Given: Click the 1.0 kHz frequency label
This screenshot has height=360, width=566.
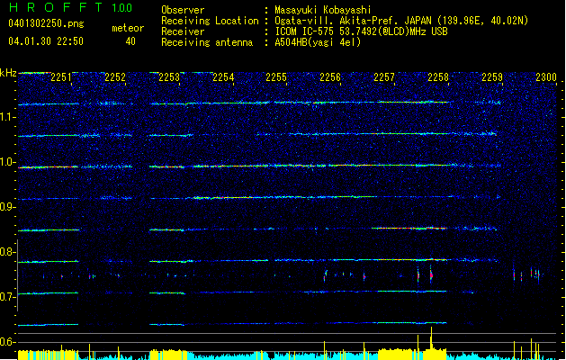Looking at the screenshot, I should (8, 162).
